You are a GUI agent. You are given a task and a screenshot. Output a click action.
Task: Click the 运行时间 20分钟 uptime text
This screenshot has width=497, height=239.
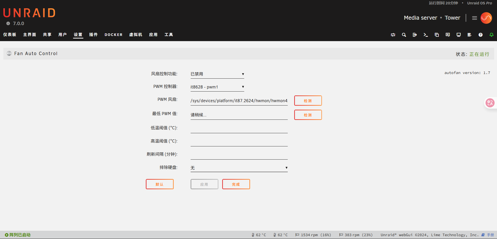pyautogui.click(x=443, y=3)
